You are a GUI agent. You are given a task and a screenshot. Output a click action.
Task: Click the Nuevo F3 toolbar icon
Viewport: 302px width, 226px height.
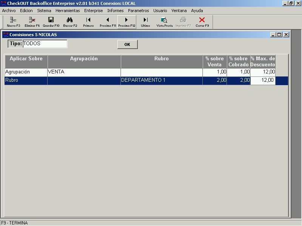tap(13, 22)
